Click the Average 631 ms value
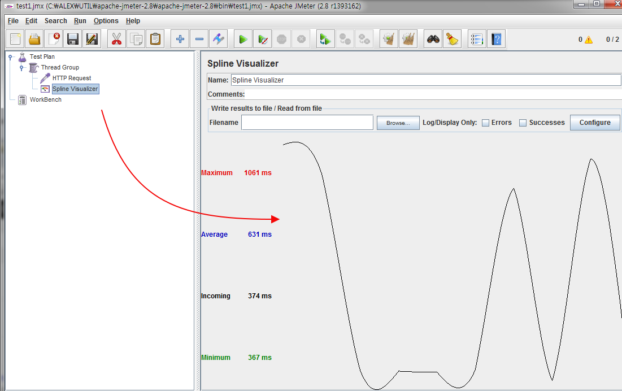 tap(260, 234)
